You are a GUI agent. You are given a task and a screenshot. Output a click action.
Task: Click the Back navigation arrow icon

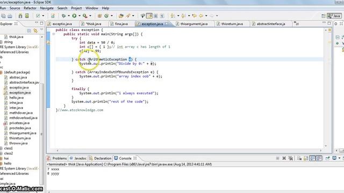(201, 16)
